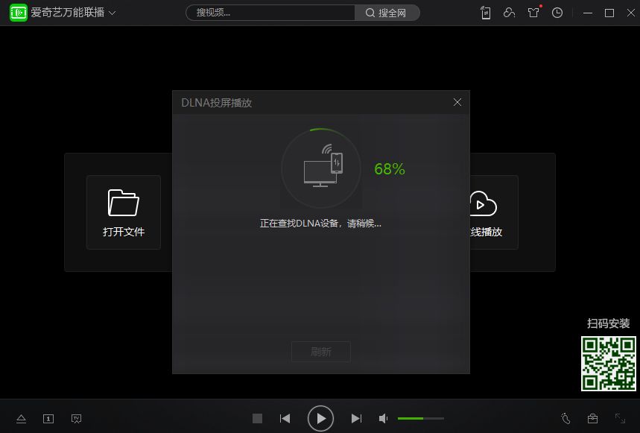Click the lock/settings icon beside fullscreen

pos(592,419)
